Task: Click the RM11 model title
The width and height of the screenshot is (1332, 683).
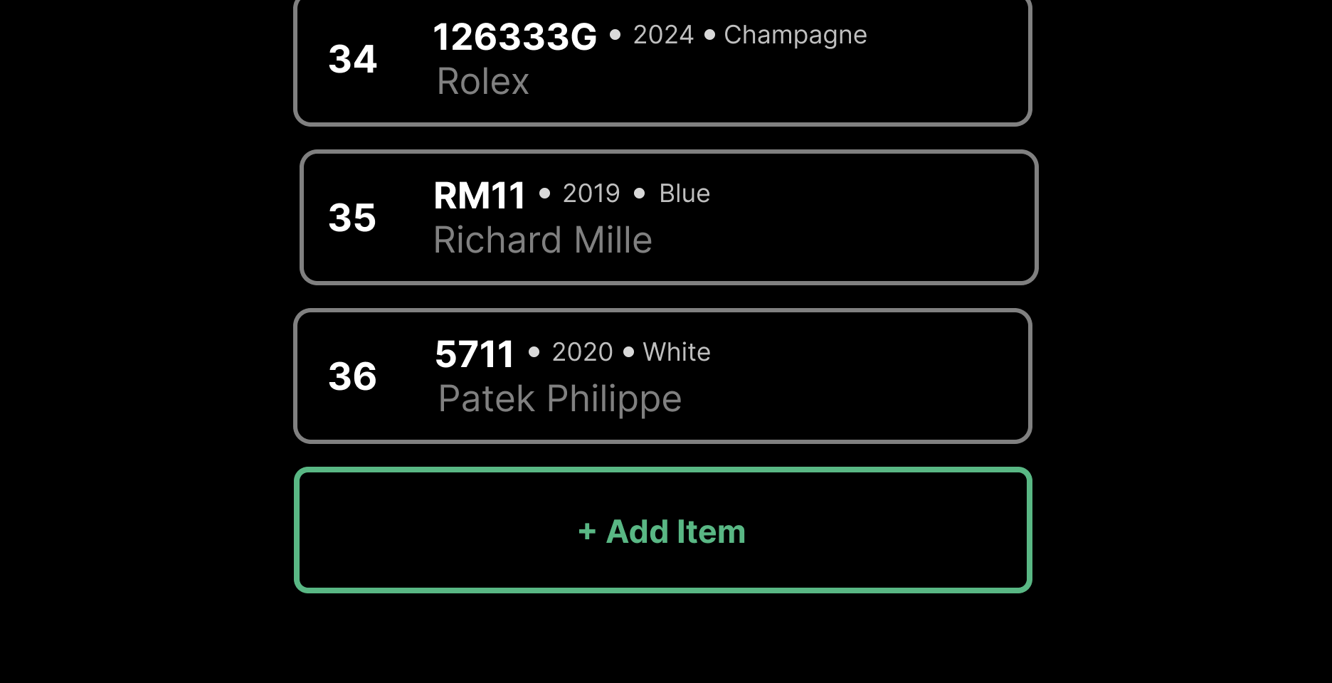Action: tap(480, 196)
